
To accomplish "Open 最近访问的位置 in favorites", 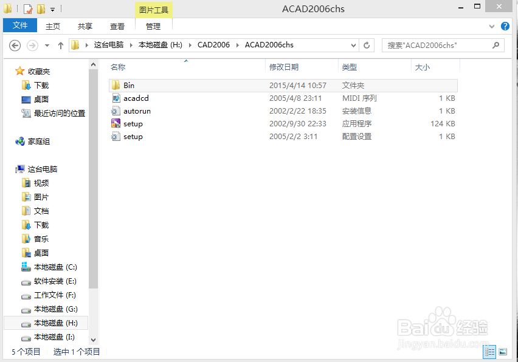I will coord(60,113).
